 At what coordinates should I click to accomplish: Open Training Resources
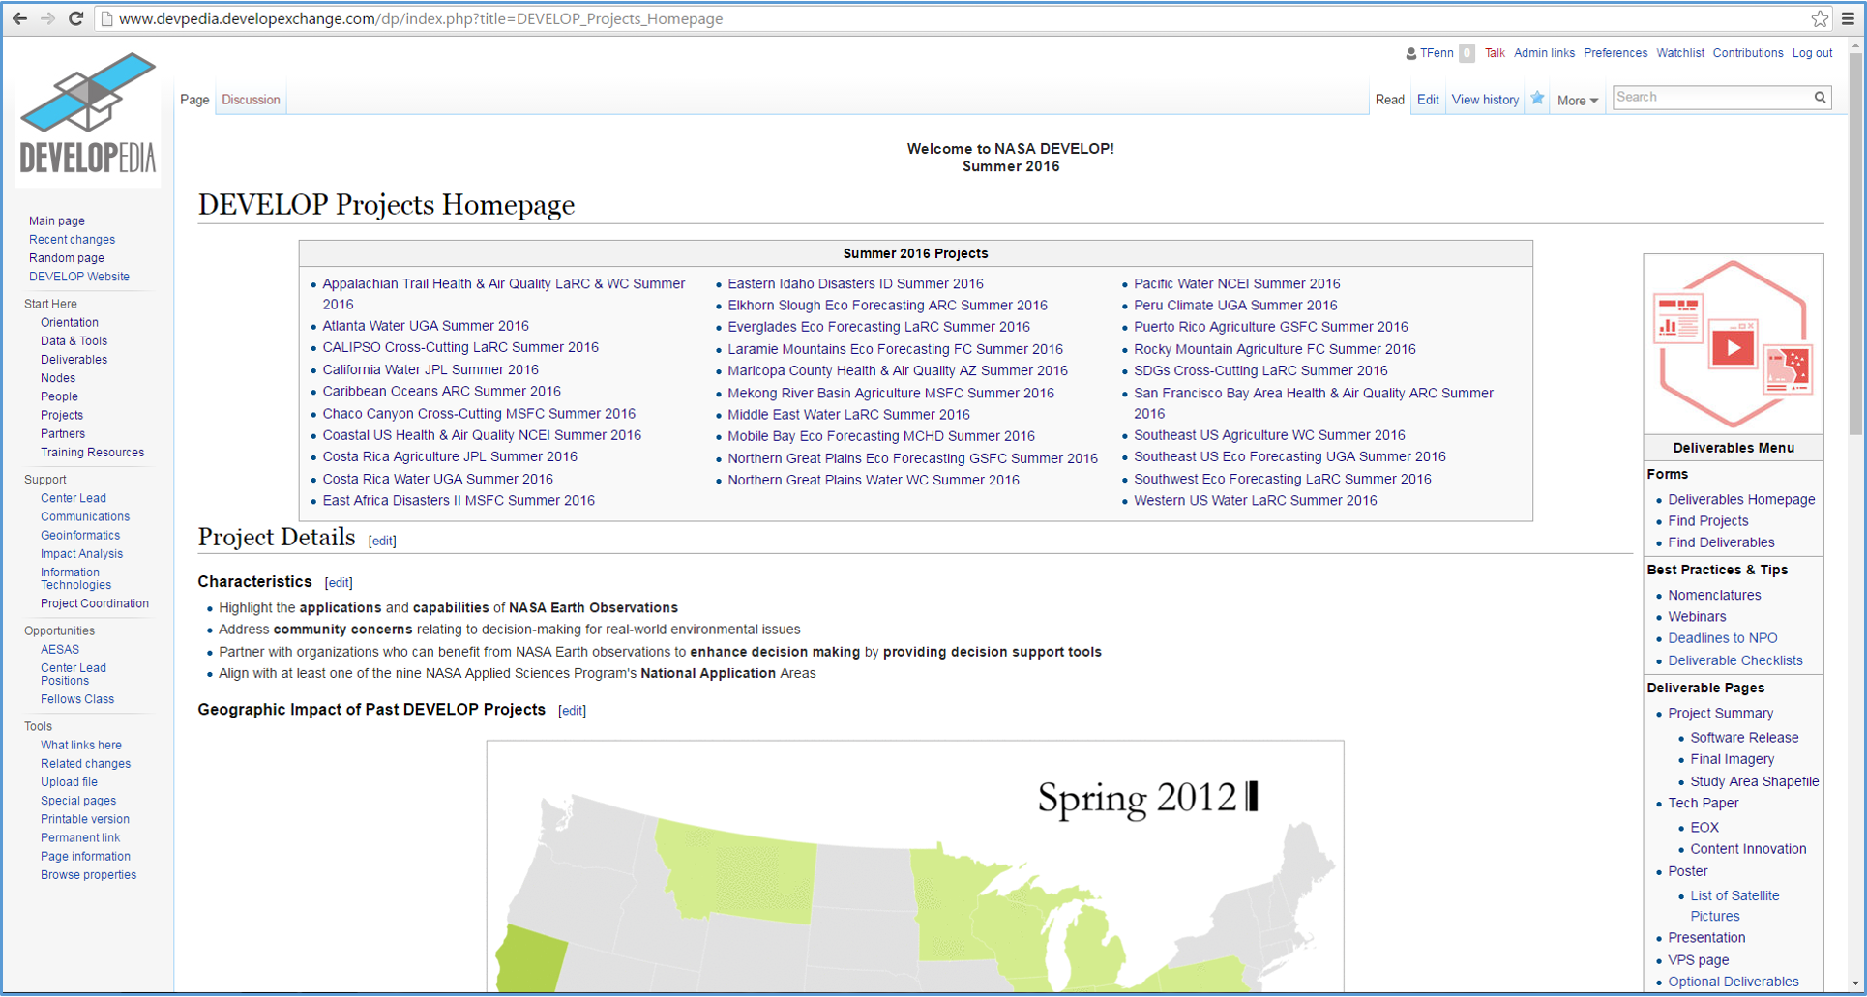[92, 453]
